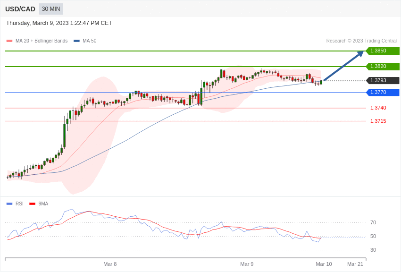This screenshot has width=401, height=272.
Task: Click the blue RSI legend swatch
Action: coord(9,204)
